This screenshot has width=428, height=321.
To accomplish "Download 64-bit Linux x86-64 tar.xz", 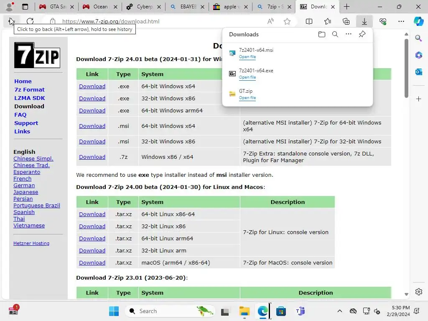I will pos(92,214).
